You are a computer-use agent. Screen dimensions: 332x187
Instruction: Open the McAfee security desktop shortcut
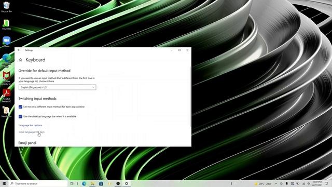(x=6, y=78)
